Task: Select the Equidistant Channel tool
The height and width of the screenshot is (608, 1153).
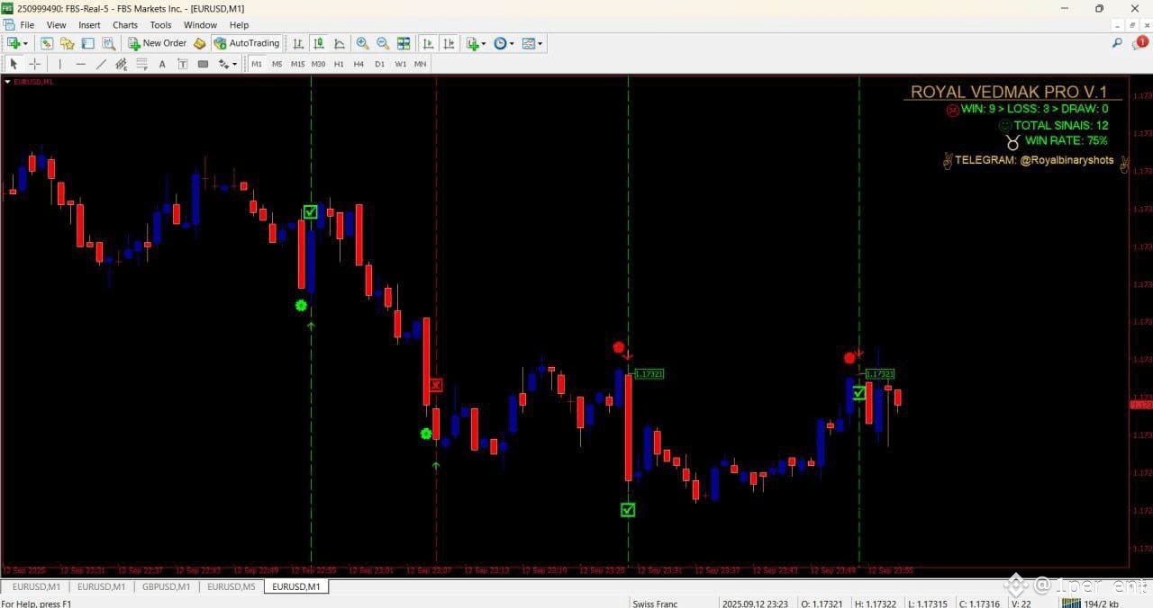Action: tap(122, 64)
